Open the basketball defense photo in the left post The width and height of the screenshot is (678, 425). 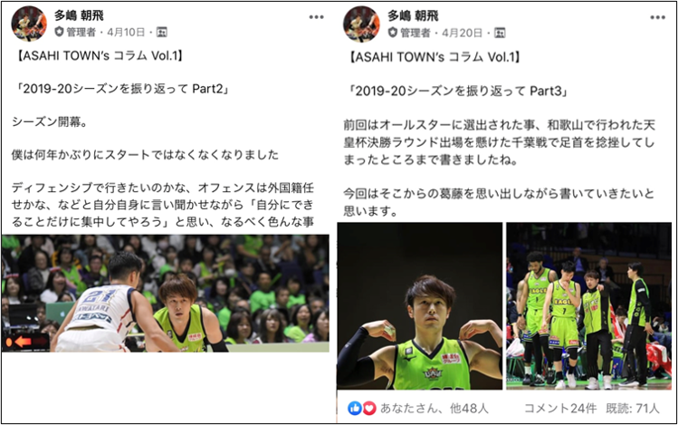point(165,294)
